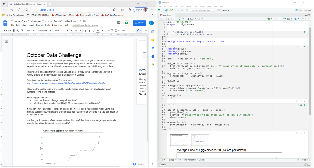Open comment history in Google Docs
Screen dimensions: 314x168
118,23
